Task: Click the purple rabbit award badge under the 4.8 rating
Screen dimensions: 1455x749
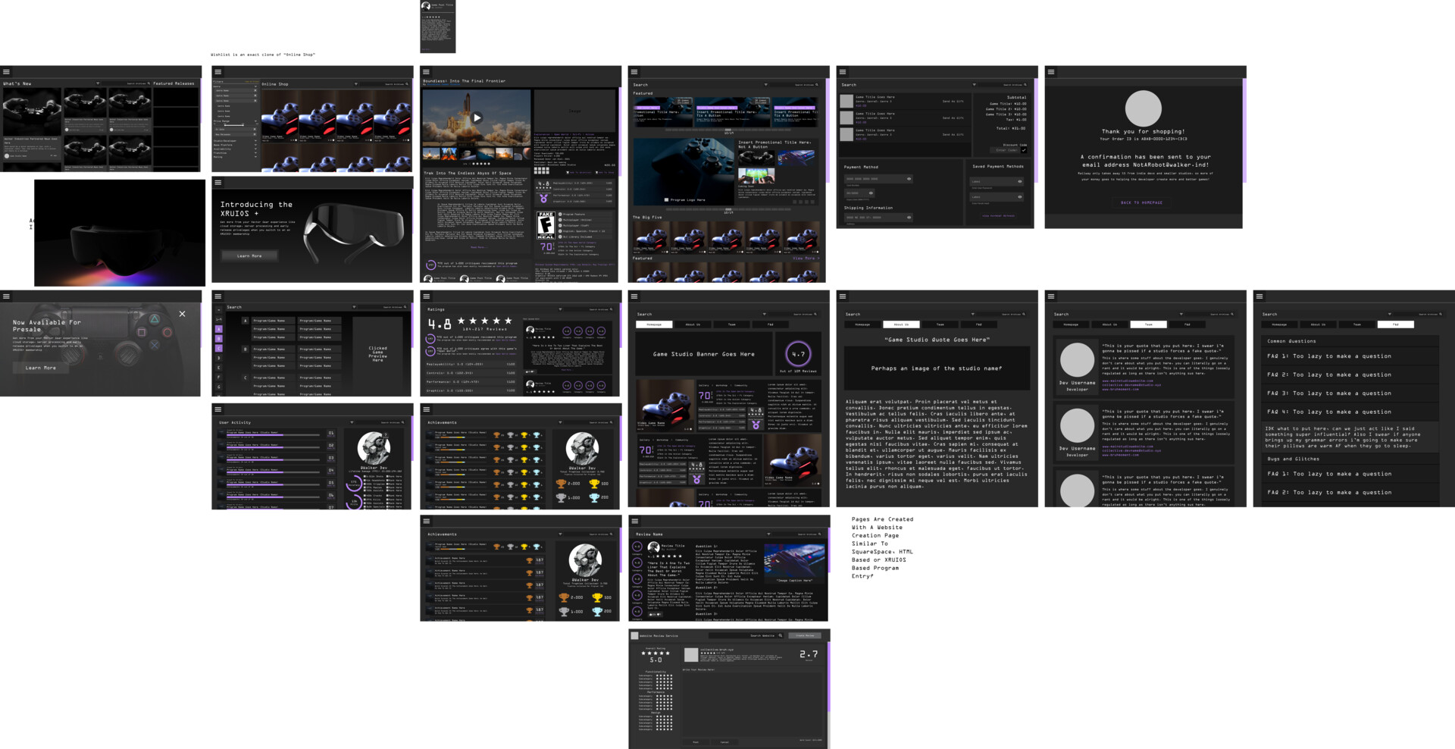Action: [544, 198]
